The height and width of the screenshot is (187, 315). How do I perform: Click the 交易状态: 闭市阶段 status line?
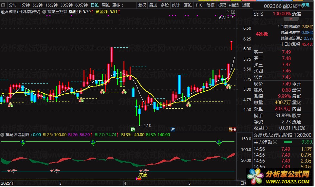tap(282, 135)
